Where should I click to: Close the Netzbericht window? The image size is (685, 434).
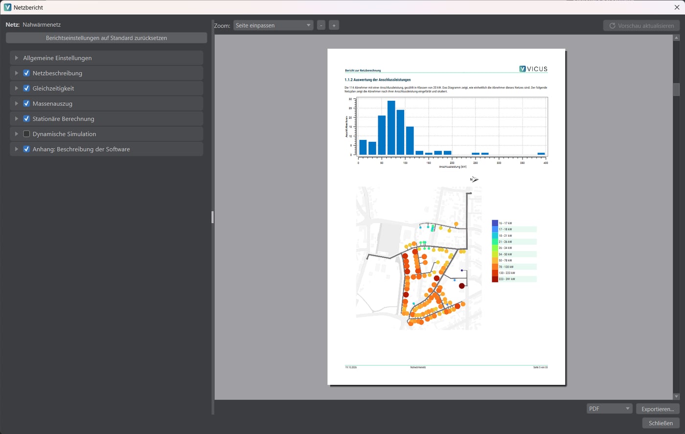(677, 7)
